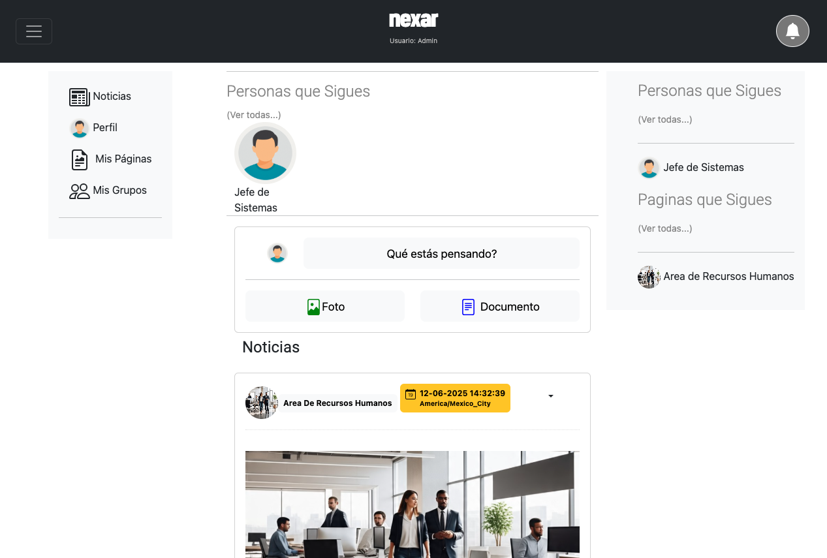Viewport: 827px width, 558px height.
Task: Expand the post options dropdown caret
Action: click(551, 396)
